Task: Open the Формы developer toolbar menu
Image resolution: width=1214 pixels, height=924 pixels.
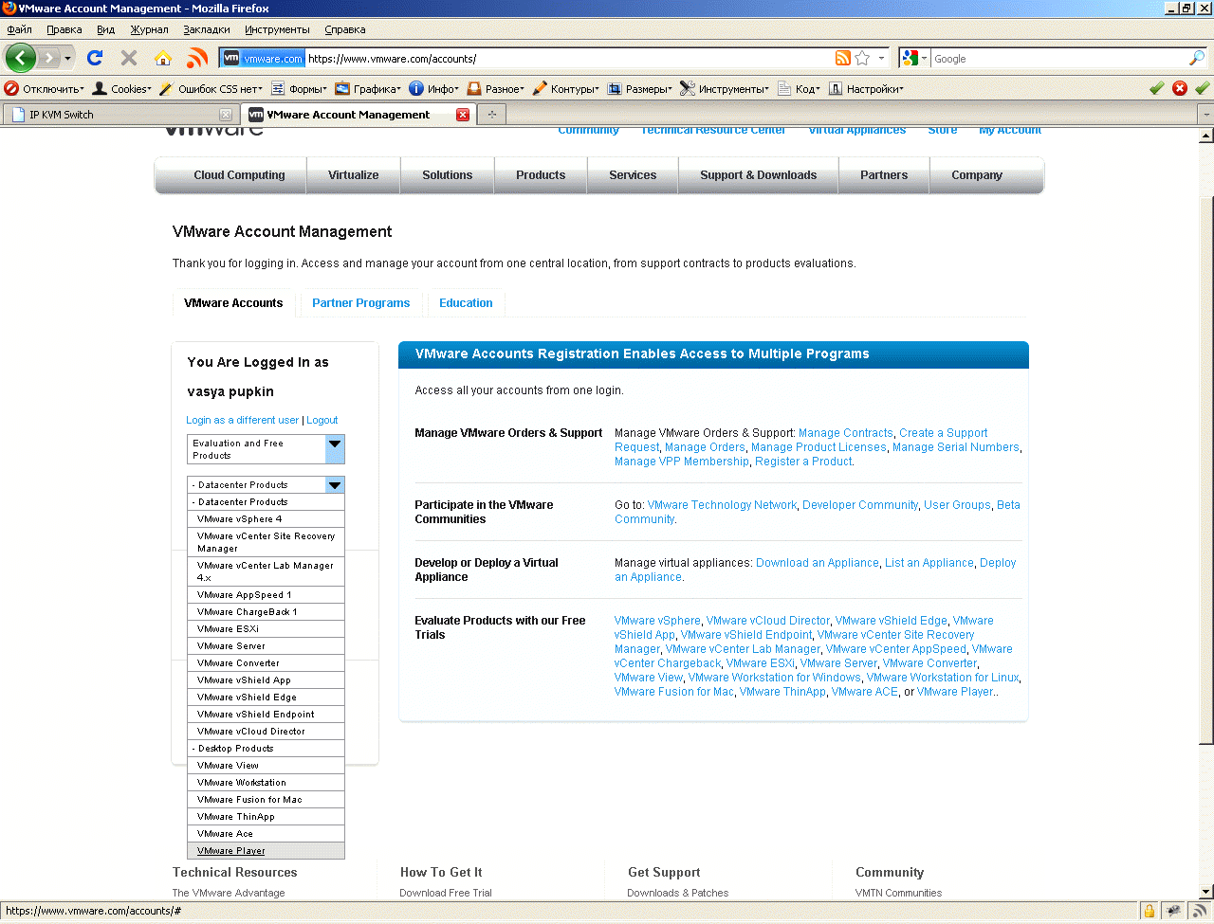Action: click(x=299, y=88)
